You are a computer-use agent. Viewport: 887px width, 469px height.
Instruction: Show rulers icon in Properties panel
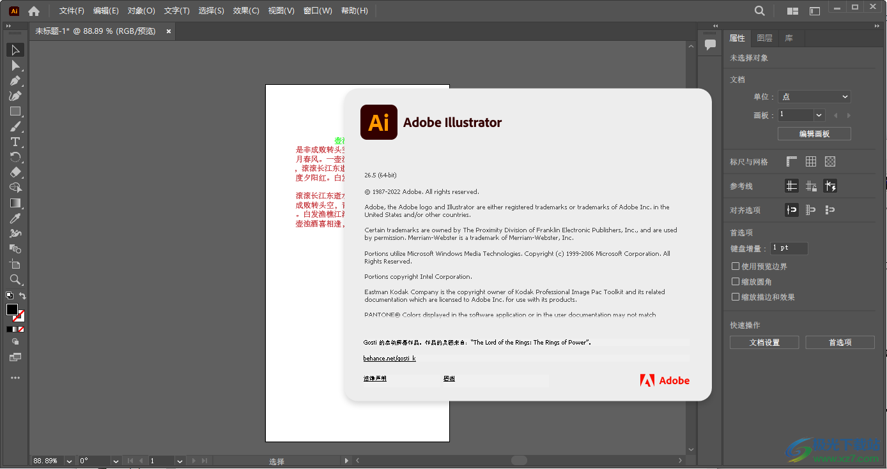coord(792,162)
